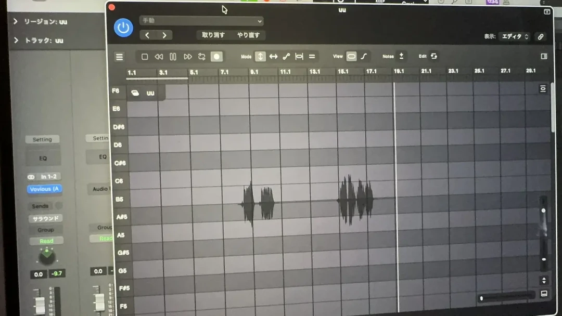Image resolution: width=562 pixels, height=316 pixels.
Task: Click the Sends slot
Action: point(40,206)
